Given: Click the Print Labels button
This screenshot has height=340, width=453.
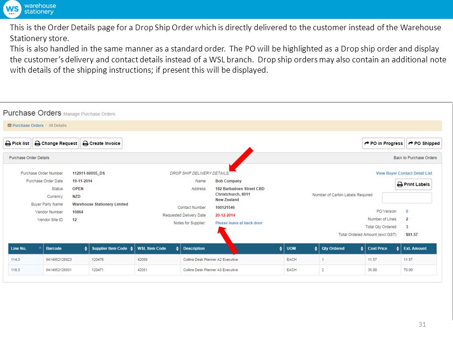Looking at the screenshot, I should 413,185.
